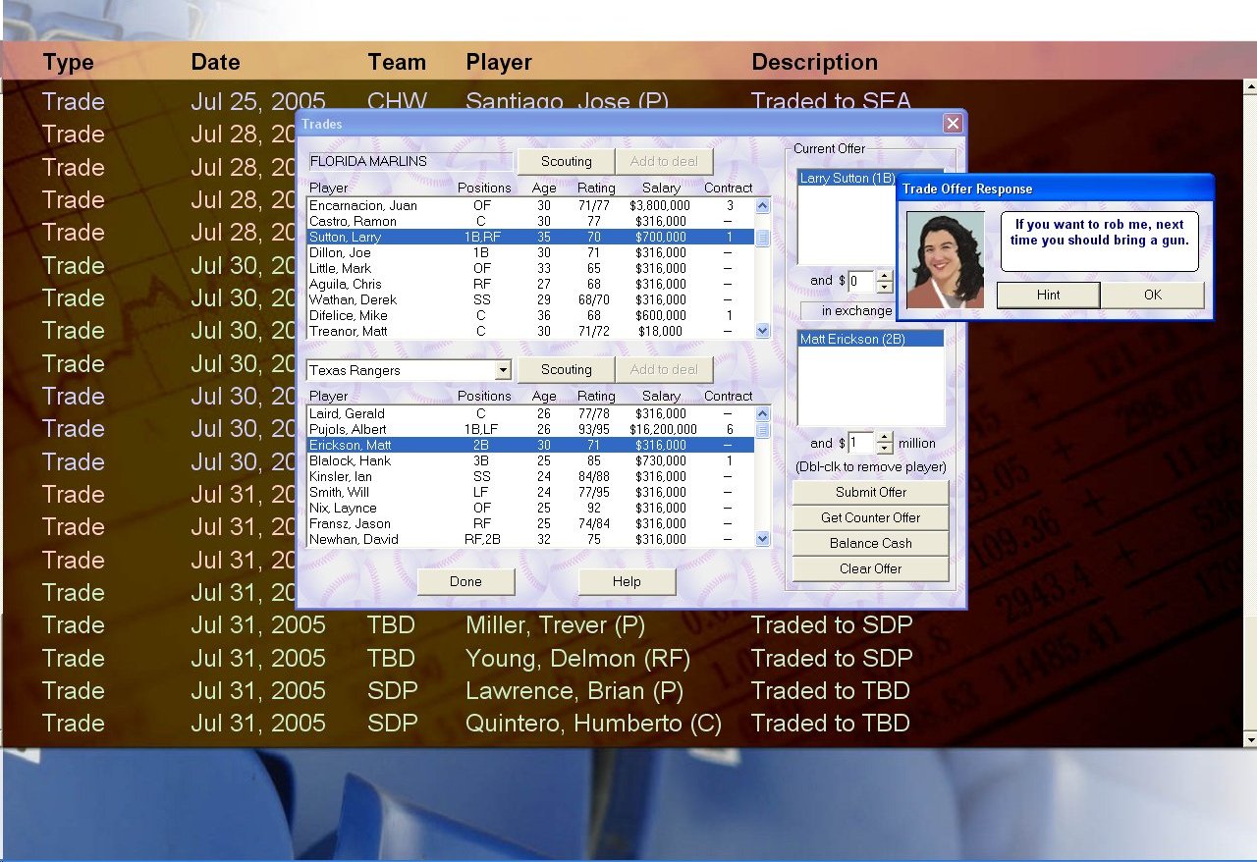Image resolution: width=1257 pixels, height=862 pixels.
Task: Click the Rangers cash amount input field
Action: click(860, 443)
